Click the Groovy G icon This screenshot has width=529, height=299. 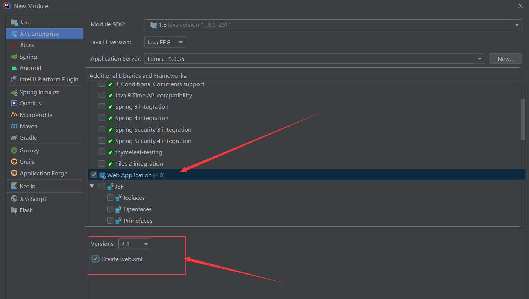click(x=14, y=151)
